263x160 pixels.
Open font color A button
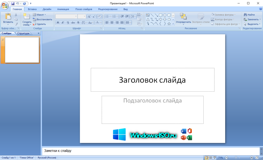[97, 23]
